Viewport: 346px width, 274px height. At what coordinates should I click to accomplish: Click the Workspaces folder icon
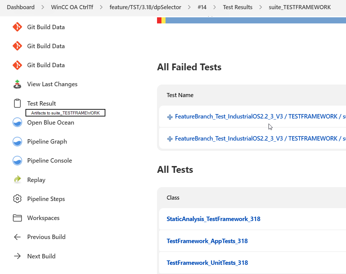point(17,218)
